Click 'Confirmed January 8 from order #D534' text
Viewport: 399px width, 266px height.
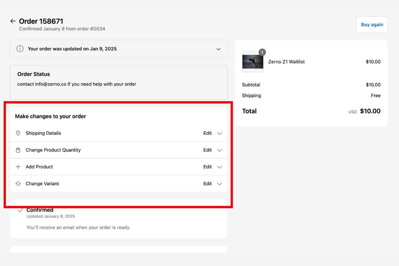pos(62,29)
